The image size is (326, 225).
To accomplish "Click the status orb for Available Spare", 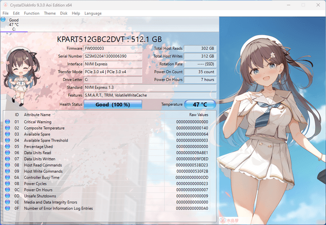I will [8, 134].
